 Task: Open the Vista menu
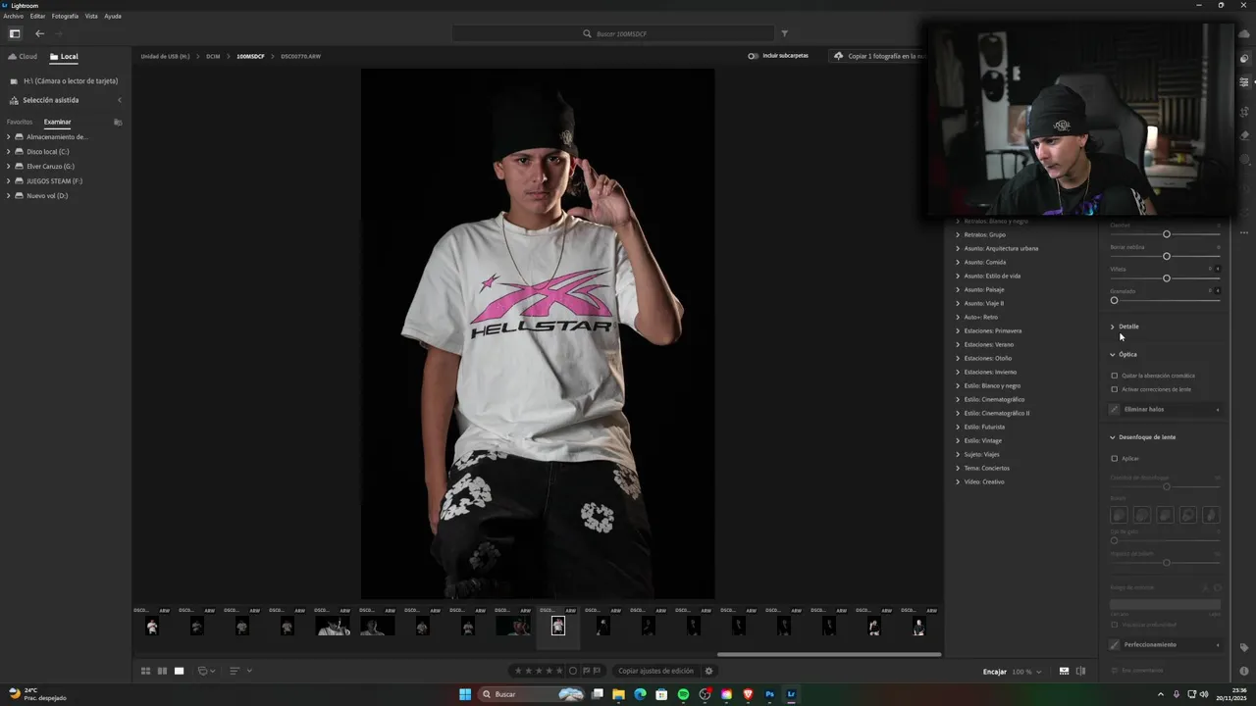click(91, 16)
